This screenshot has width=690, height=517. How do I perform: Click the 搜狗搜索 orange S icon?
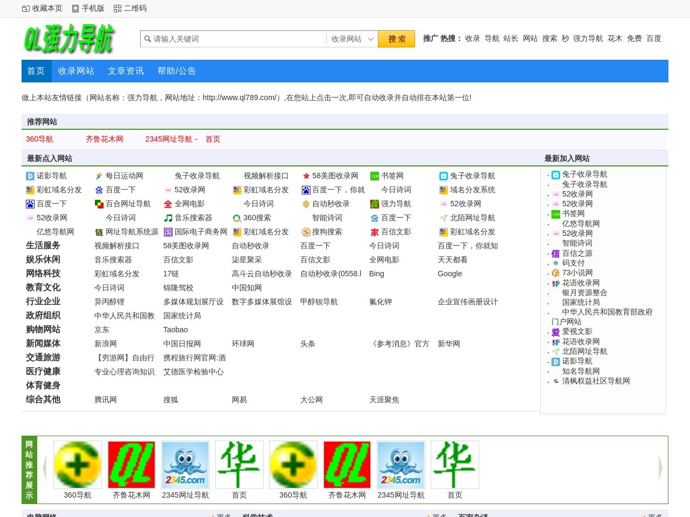(x=306, y=232)
